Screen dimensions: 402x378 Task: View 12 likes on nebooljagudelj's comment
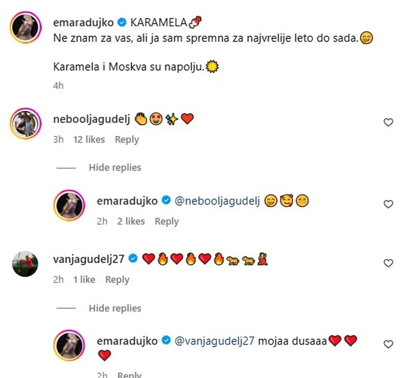click(89, 140)
